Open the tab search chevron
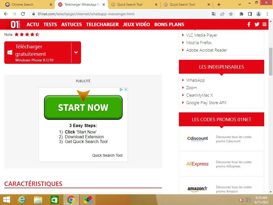Viewport: 273px width, 205px height. [x=240, y=5]
